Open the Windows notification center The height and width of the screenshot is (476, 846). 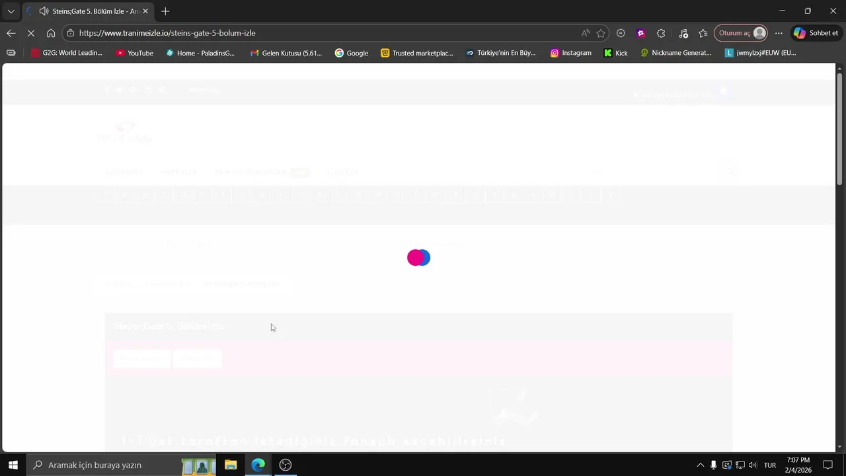click(x=827, y=465)
